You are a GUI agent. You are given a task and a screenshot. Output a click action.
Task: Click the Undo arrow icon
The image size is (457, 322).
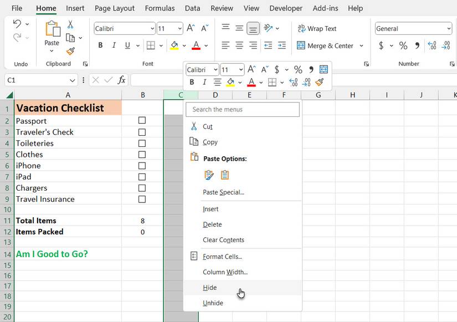pyautogui.click(x=17, y=24)
